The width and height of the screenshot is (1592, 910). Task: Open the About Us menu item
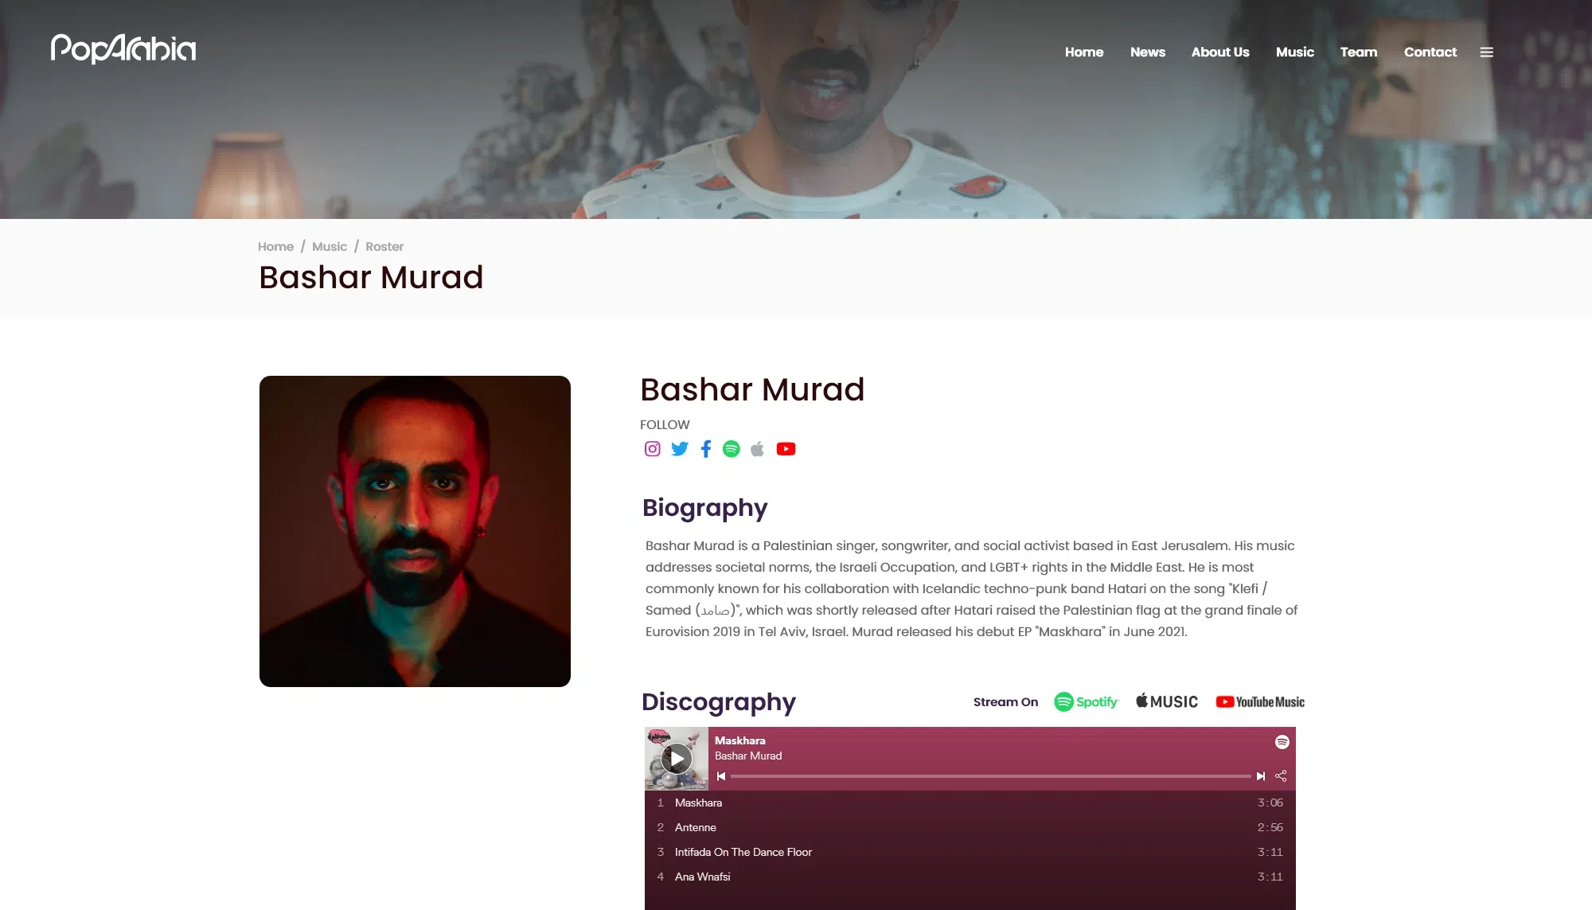pyautogui.click(x=1219, y=53)
